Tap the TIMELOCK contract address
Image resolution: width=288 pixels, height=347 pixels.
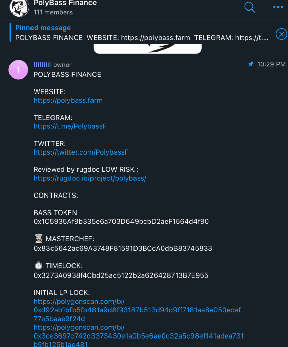(121, 275)
